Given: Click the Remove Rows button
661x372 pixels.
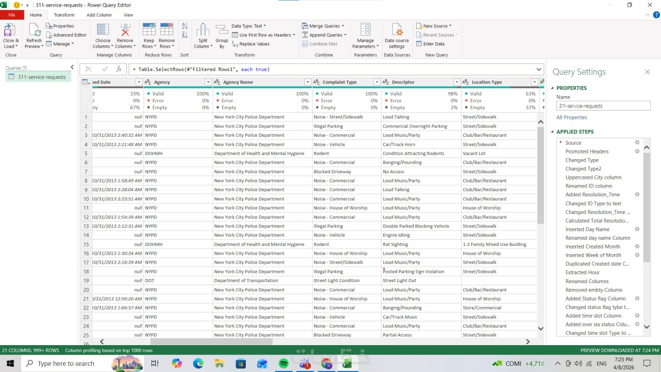Looking at the screenshot, I should click(167, 36).
